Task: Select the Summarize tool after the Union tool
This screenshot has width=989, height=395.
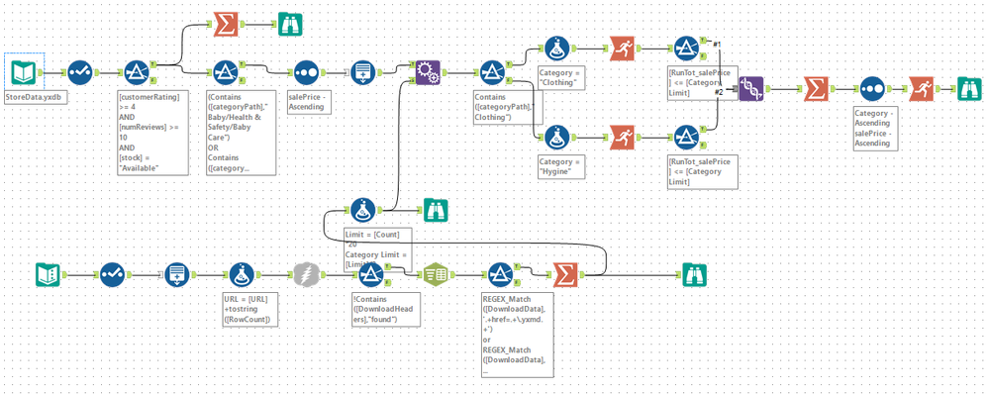Action: (816, 89)
